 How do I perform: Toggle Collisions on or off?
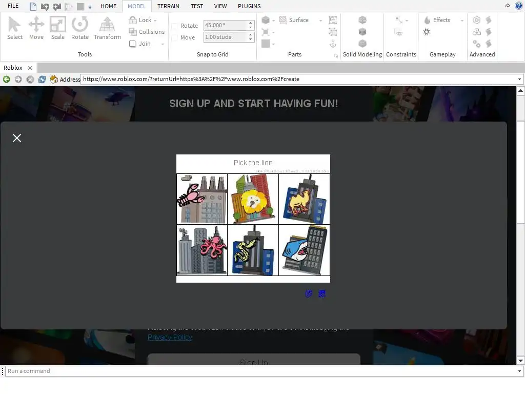[x=147, y=32]
